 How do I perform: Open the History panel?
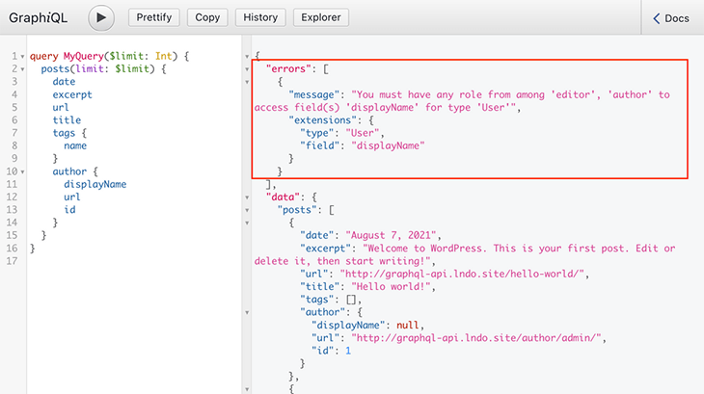click(260, 17)
